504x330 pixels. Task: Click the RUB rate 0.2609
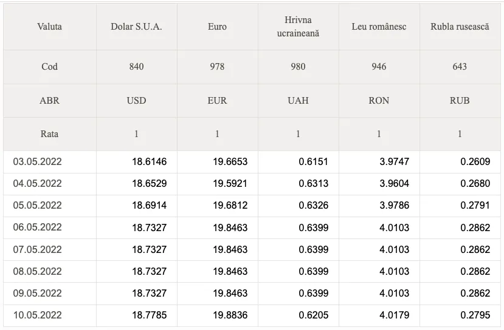[x=475, y=162]
